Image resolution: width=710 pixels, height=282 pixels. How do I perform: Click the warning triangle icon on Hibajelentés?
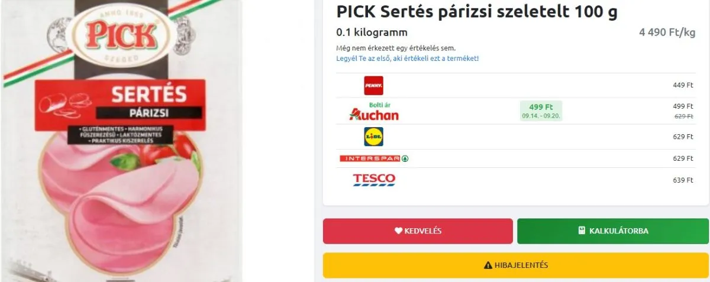(488, 265)
